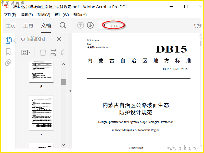This screenshot has height=153, width=204.
Task: Open the 窗口(W) menu
Action: (x=62, y=15)
